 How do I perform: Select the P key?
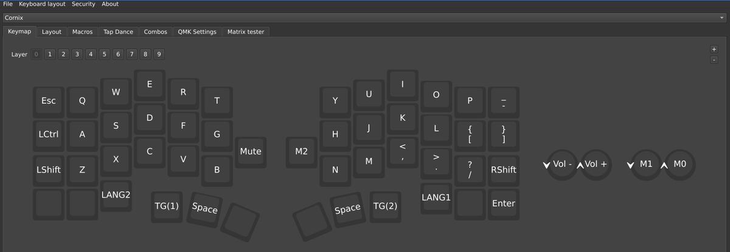click(x=470, y=101)
